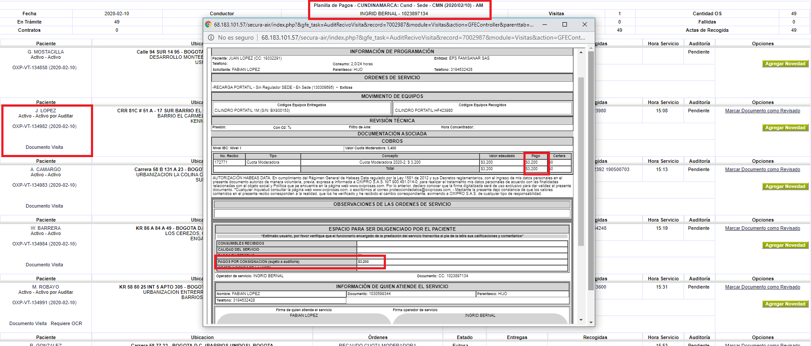The height and width of the screenshot is (346, 811).
Task: Select patient name J. LOPEZ
Action: coord(46,111)
